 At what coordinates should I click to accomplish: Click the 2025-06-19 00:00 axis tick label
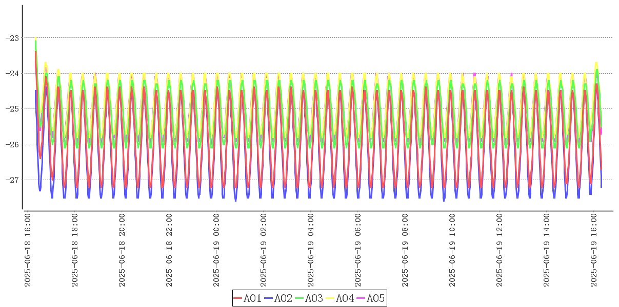(x=216, y=250)
